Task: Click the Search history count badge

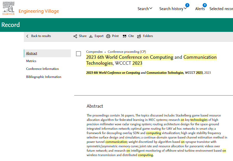Action: pos(187,5)
